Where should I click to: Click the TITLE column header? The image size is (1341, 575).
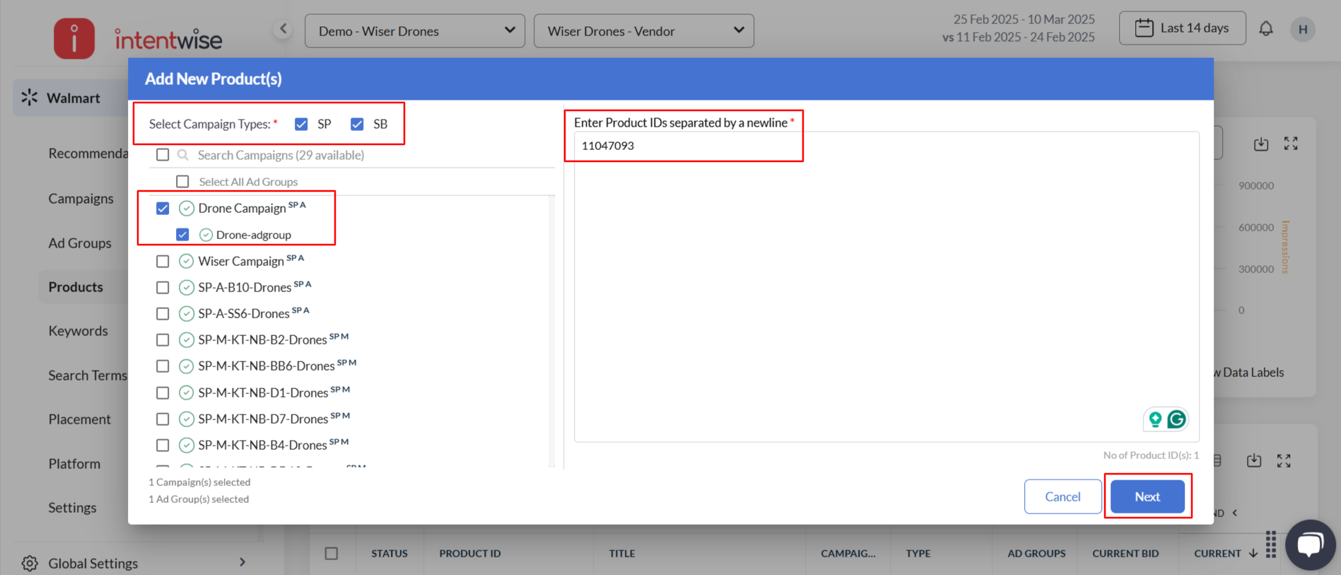pos(622,553)
